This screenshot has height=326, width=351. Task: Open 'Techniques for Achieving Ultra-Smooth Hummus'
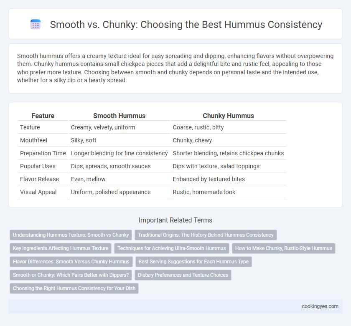coord(172,248)
